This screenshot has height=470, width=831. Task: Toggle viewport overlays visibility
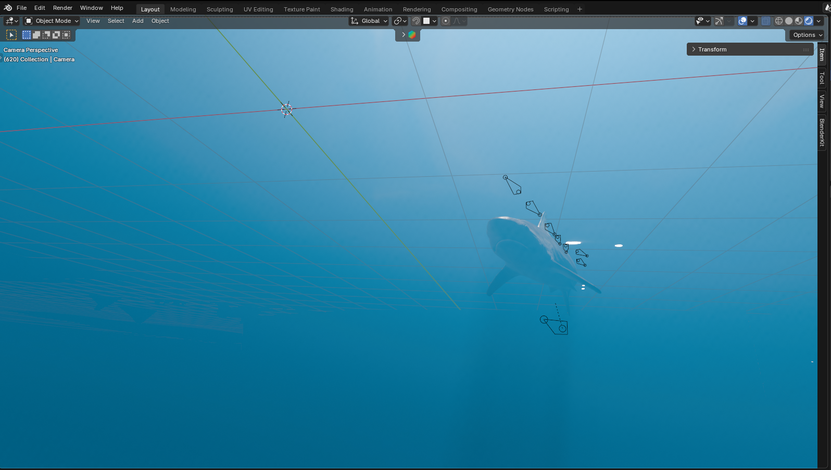tap(742, 21)
